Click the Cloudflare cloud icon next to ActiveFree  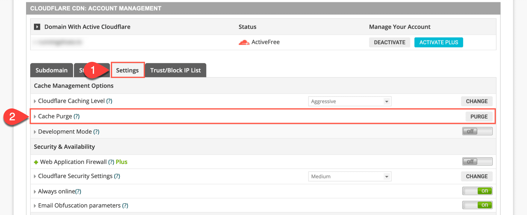click(x=243, y=42)
